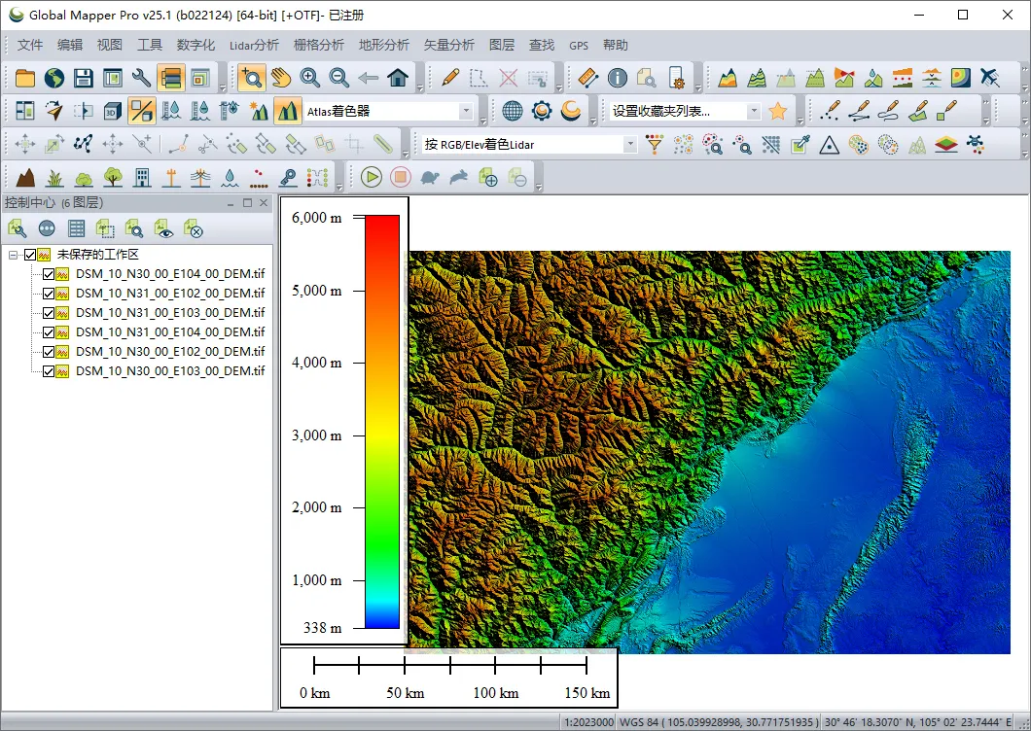Open the 文件 menu
This screenshot has width=1031, height=731.
tap(30, 45)
